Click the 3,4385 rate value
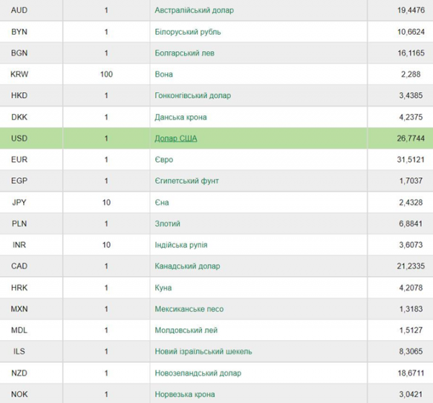Screen dimensions: 433x403 tap(411, 95)
